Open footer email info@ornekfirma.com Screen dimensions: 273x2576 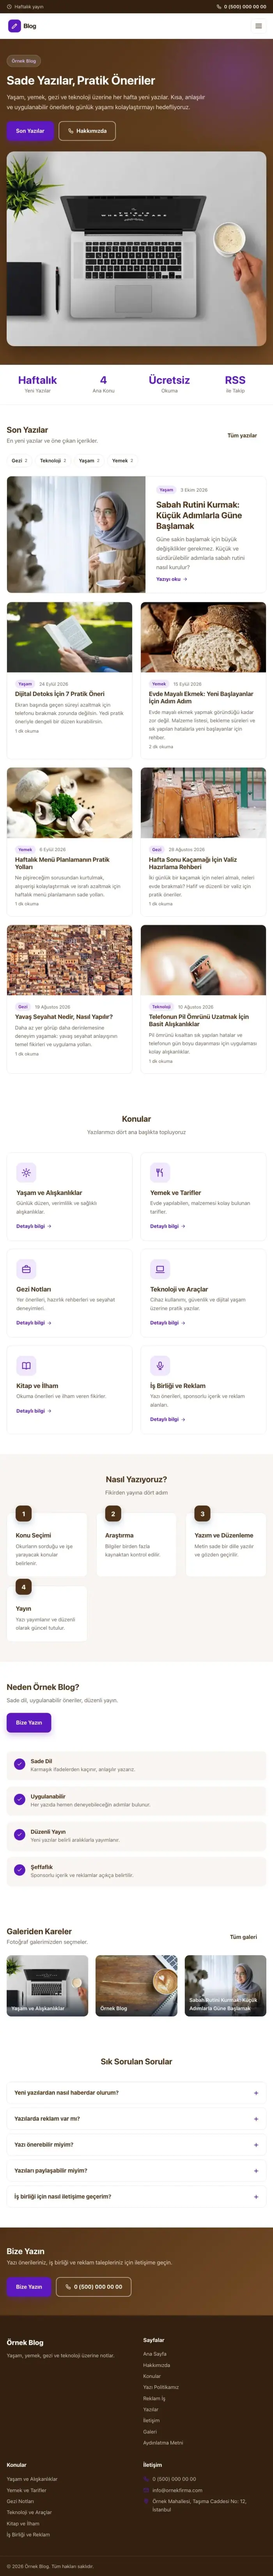coord(177,2490)
